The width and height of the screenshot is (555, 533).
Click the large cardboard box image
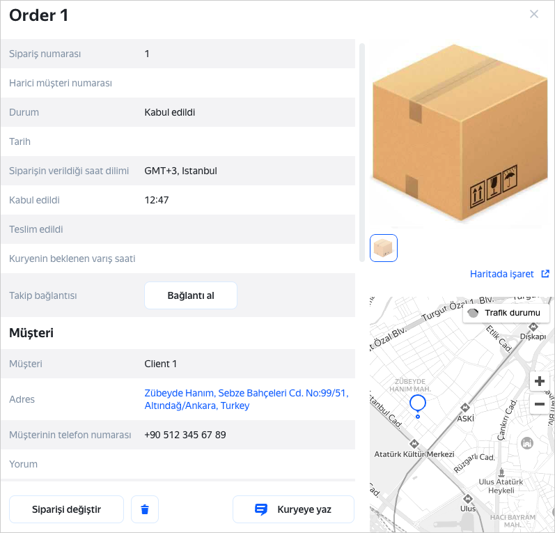(460, 132)
